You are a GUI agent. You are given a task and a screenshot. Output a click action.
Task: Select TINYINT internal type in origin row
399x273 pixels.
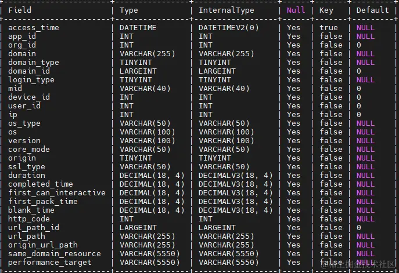tap(214, 158)
